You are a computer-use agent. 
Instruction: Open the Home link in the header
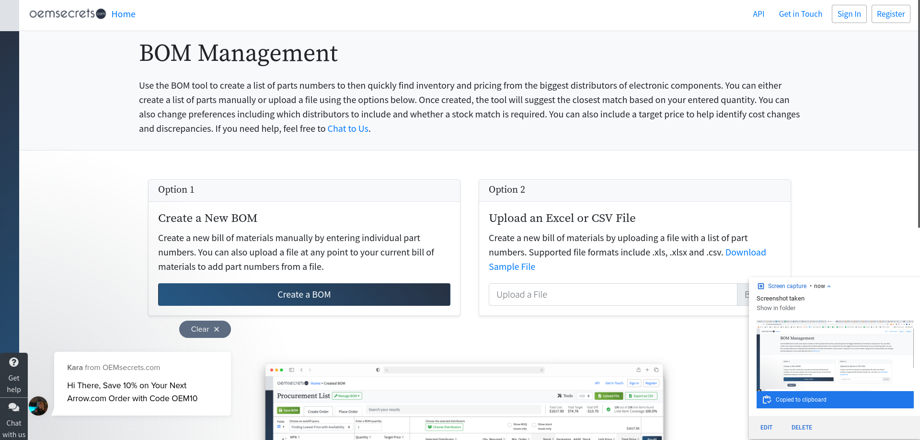click(123, 14)
